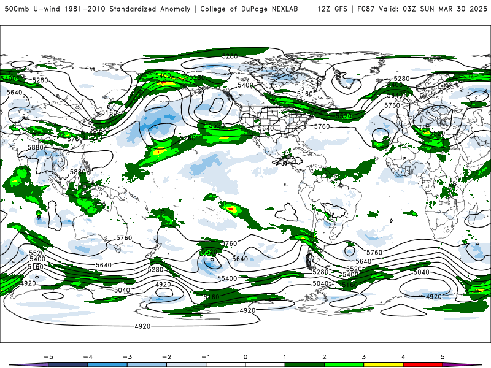This screenshot has height=368, width=491.
Task: Click the '0' colorbar tick label
Action: tap(245, 357)
